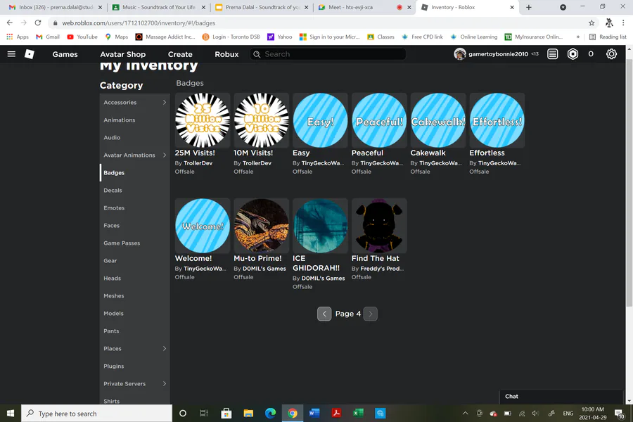Go to the next inventory page
The height and width of the screenshot is (422, 633).
pyautogui.click(x=370, y=314)
